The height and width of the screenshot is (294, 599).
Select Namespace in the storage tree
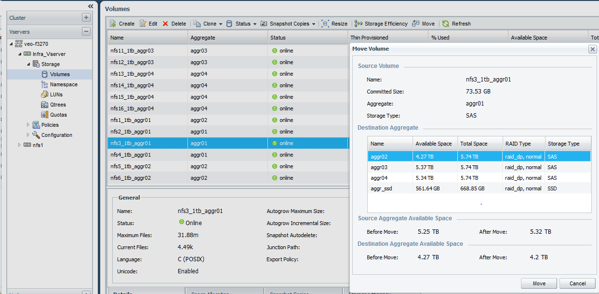63,84
